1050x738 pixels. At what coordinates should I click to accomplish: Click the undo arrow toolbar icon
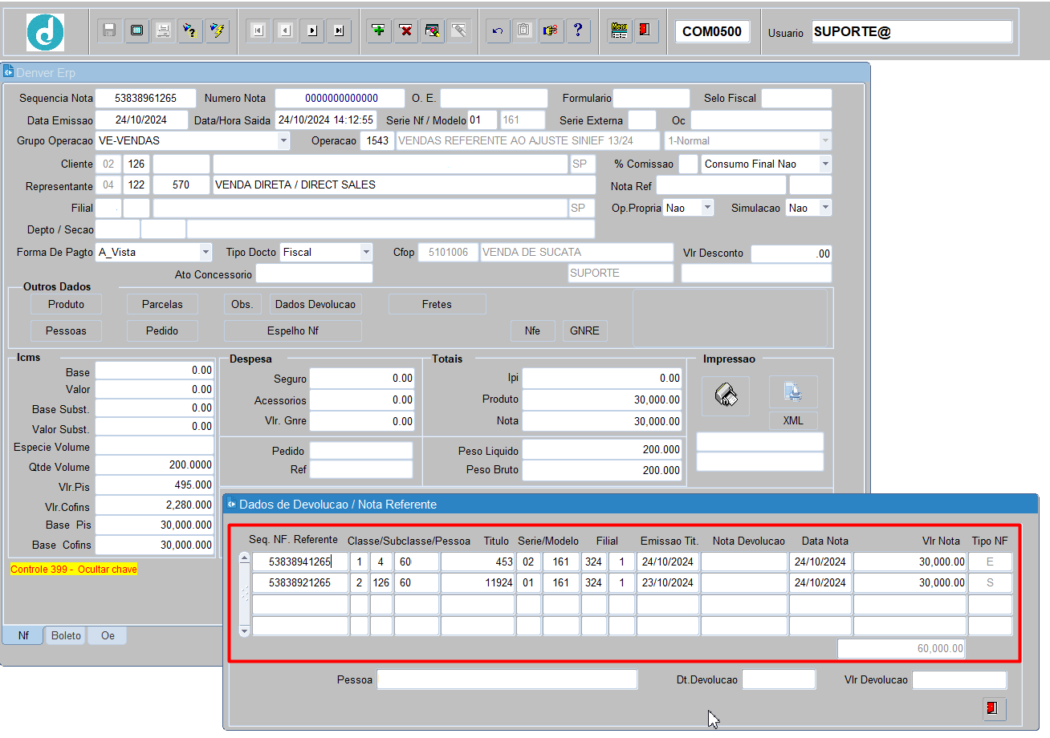point(498,31)
